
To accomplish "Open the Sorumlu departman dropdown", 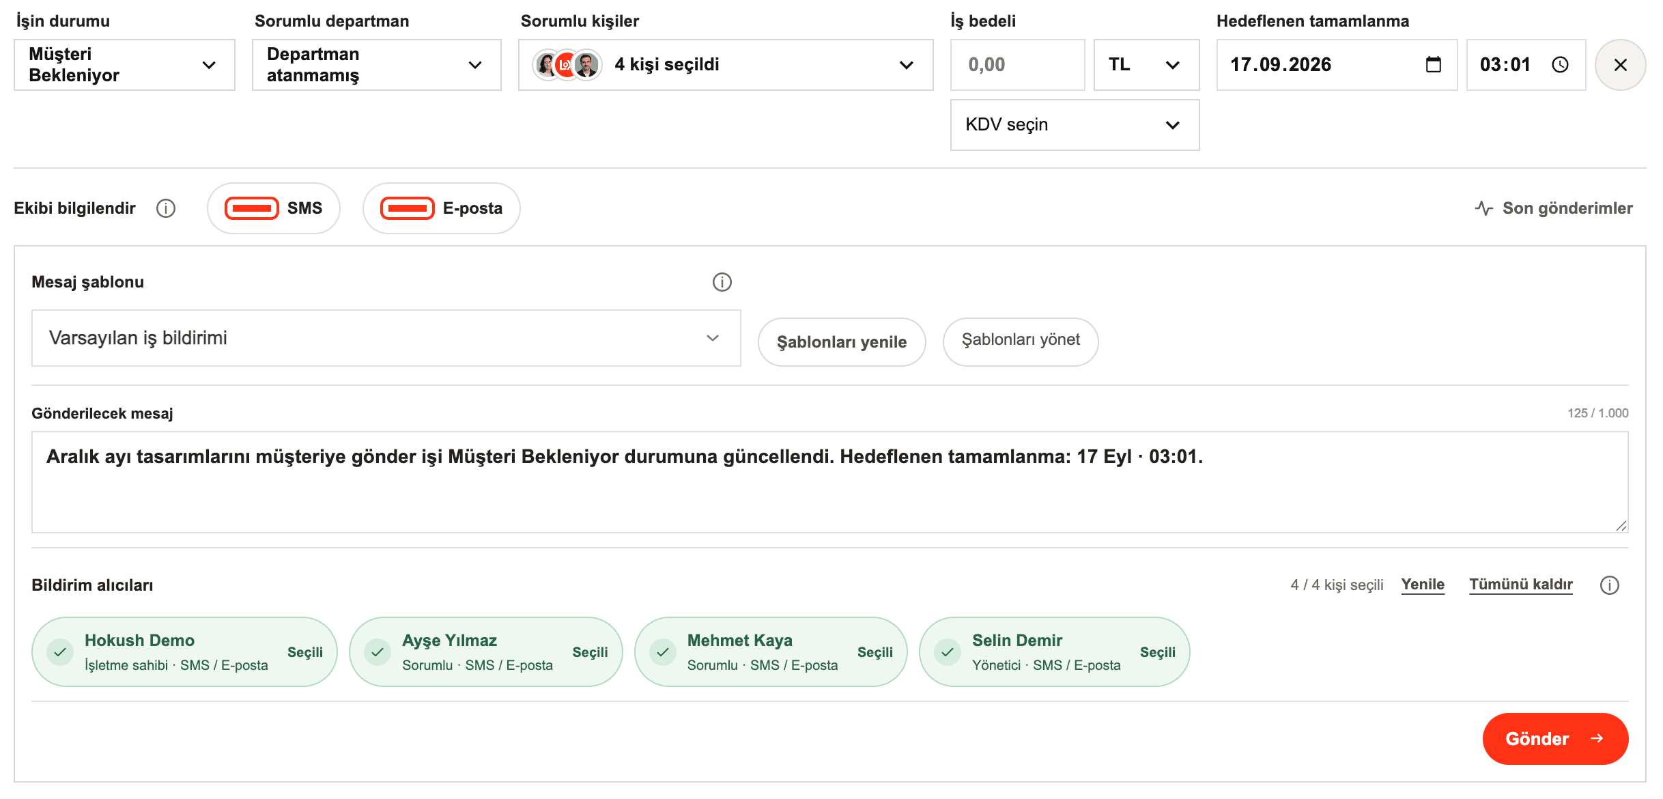I will (377, 65).
